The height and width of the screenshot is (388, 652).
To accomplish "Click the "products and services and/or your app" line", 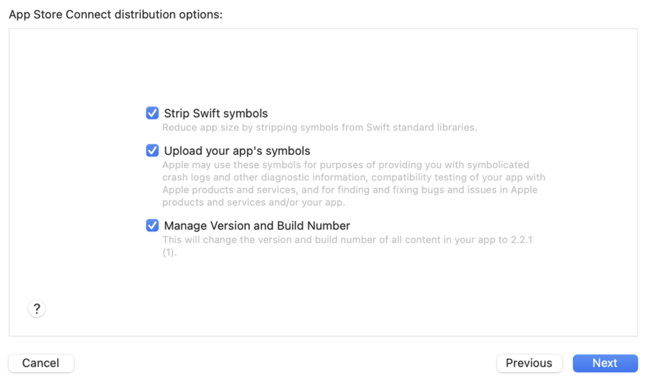I will tap(254, 202).
